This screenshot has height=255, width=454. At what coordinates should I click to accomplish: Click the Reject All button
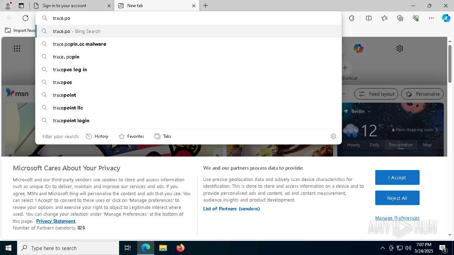397,198
